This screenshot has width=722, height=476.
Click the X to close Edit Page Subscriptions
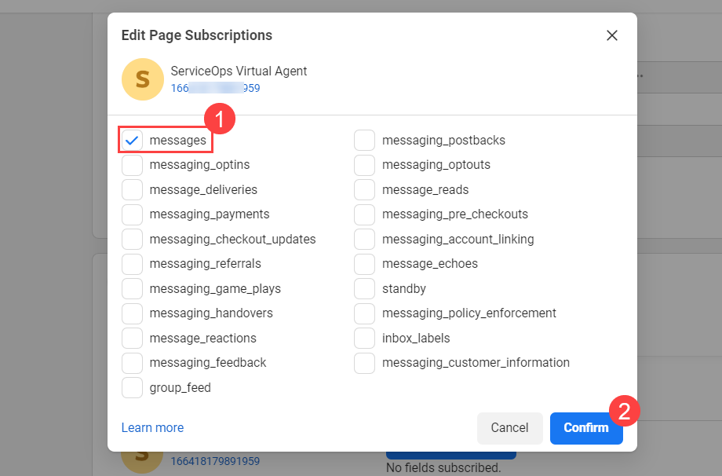(611, 35)
